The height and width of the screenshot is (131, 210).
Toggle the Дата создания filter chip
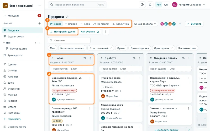point(140,48)
